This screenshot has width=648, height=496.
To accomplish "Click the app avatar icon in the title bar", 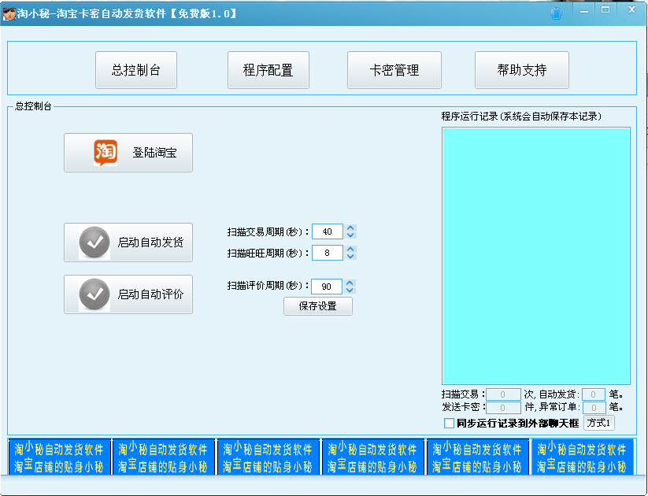I will pyautogui.click(x=8, y=10).
